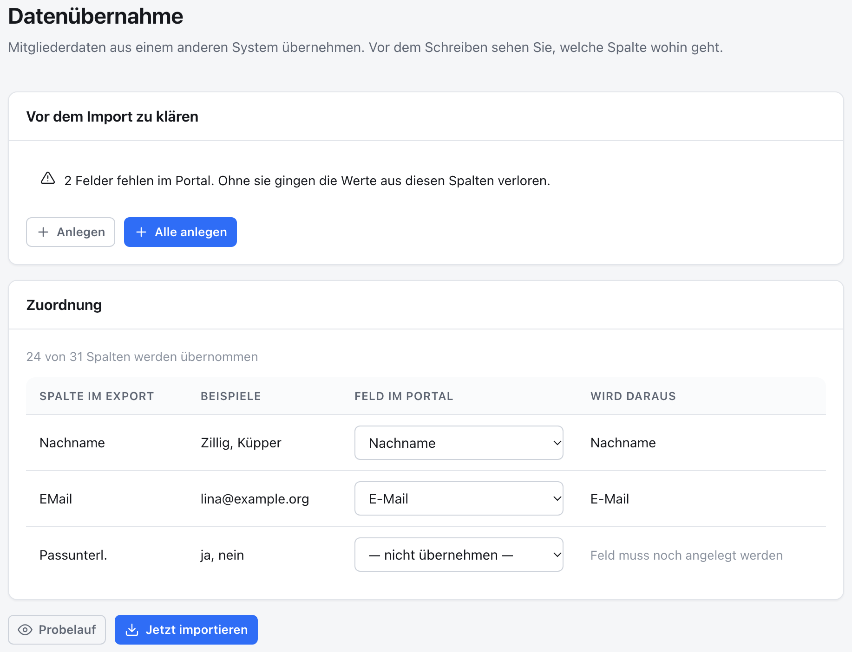Viewport: 852px width, 652px height.
Task: Click the eye icon on Probelauf
Action: [x=25, y=630]
